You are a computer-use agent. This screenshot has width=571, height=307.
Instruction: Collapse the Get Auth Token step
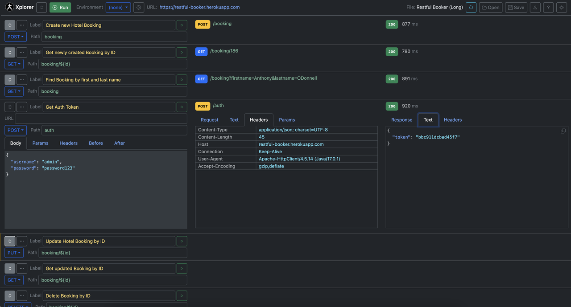click(10, 107)
